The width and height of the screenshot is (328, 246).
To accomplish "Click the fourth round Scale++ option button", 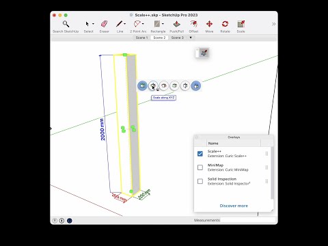I will [174, 86].
